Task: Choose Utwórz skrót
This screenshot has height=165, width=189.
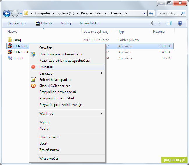Action: pyautogui.click(x=67, y=137)
